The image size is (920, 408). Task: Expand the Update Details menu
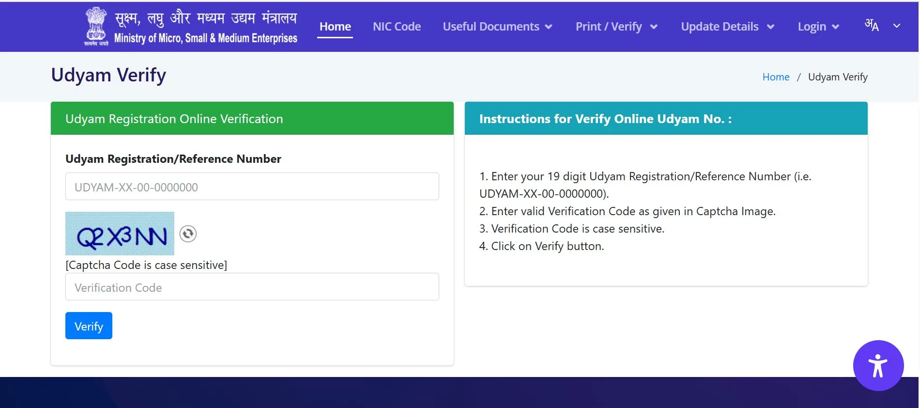pos(728,27)
